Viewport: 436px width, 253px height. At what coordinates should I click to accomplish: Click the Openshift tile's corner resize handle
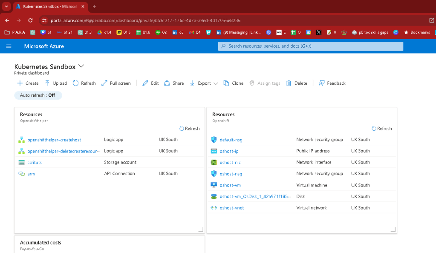[x=393, y=230]
